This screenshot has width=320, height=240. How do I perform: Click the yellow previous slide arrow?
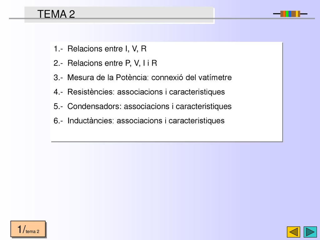pos(293,232)
